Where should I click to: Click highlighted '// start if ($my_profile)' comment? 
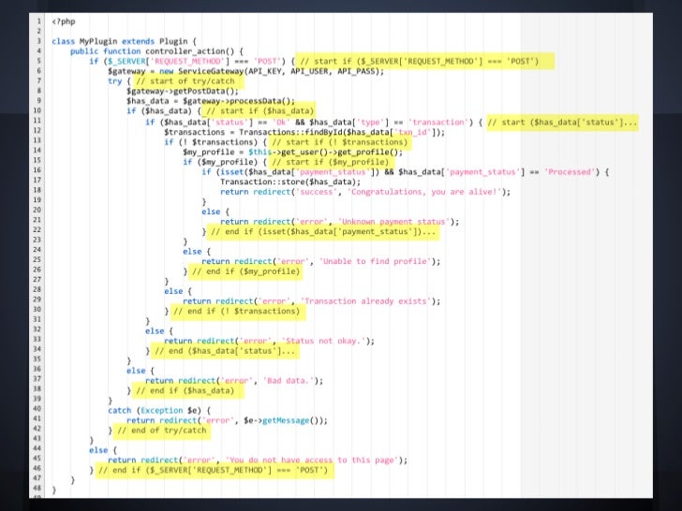coord(330,162)
